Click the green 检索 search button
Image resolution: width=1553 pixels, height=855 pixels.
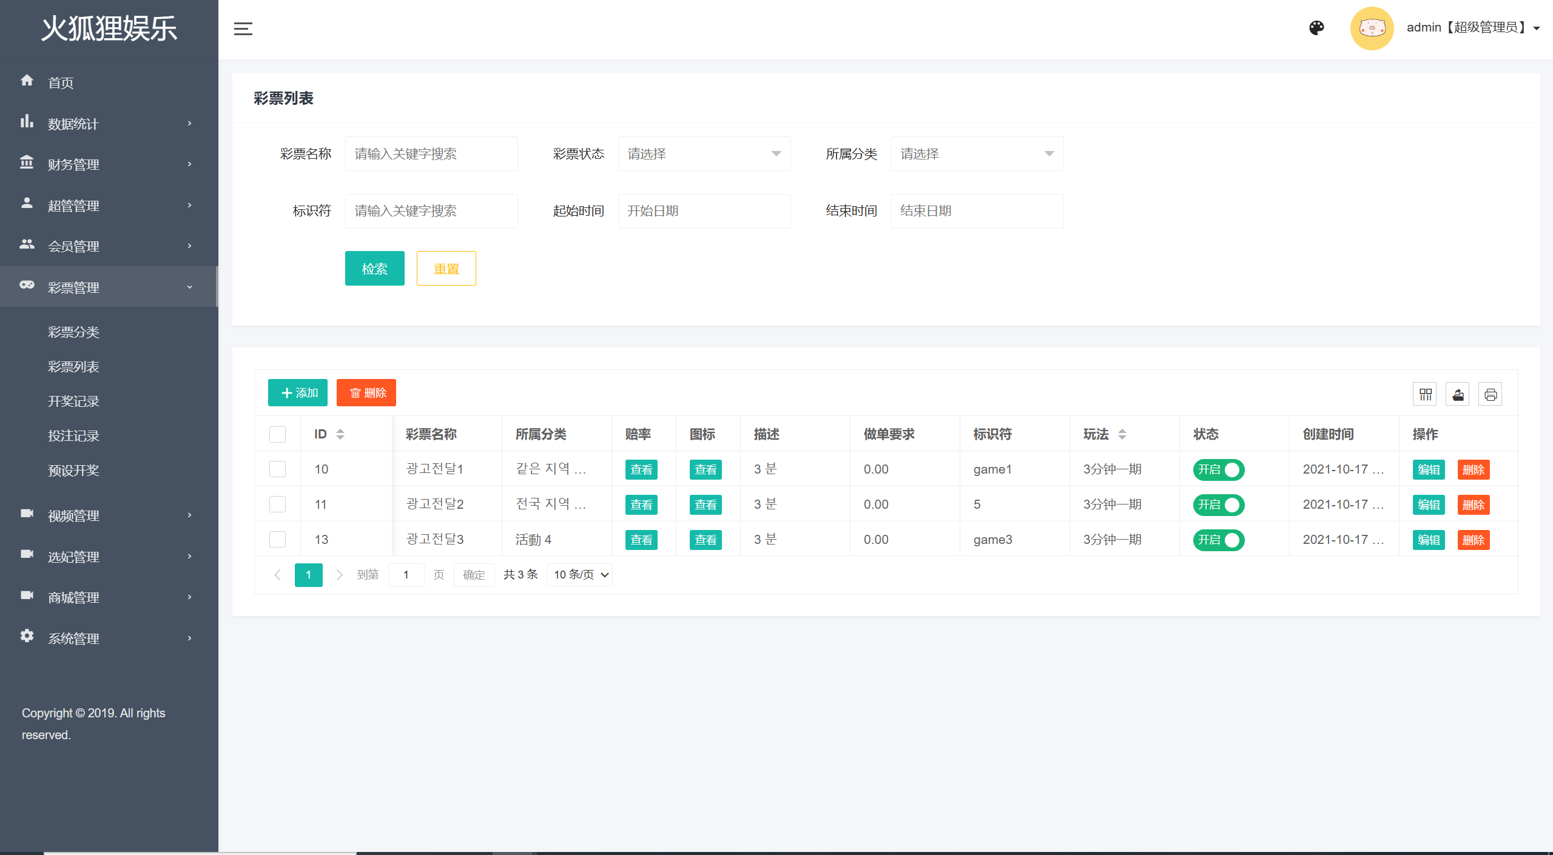374,269
